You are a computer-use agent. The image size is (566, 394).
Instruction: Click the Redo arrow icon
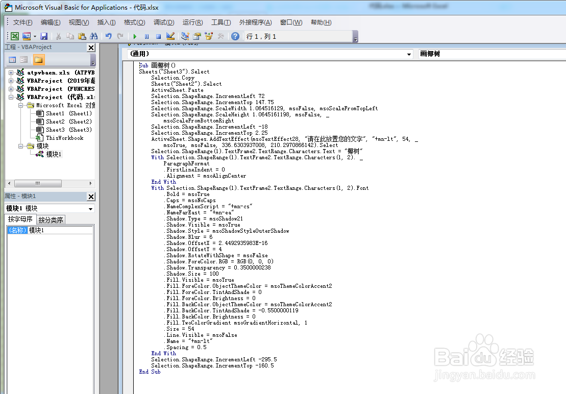120,36
